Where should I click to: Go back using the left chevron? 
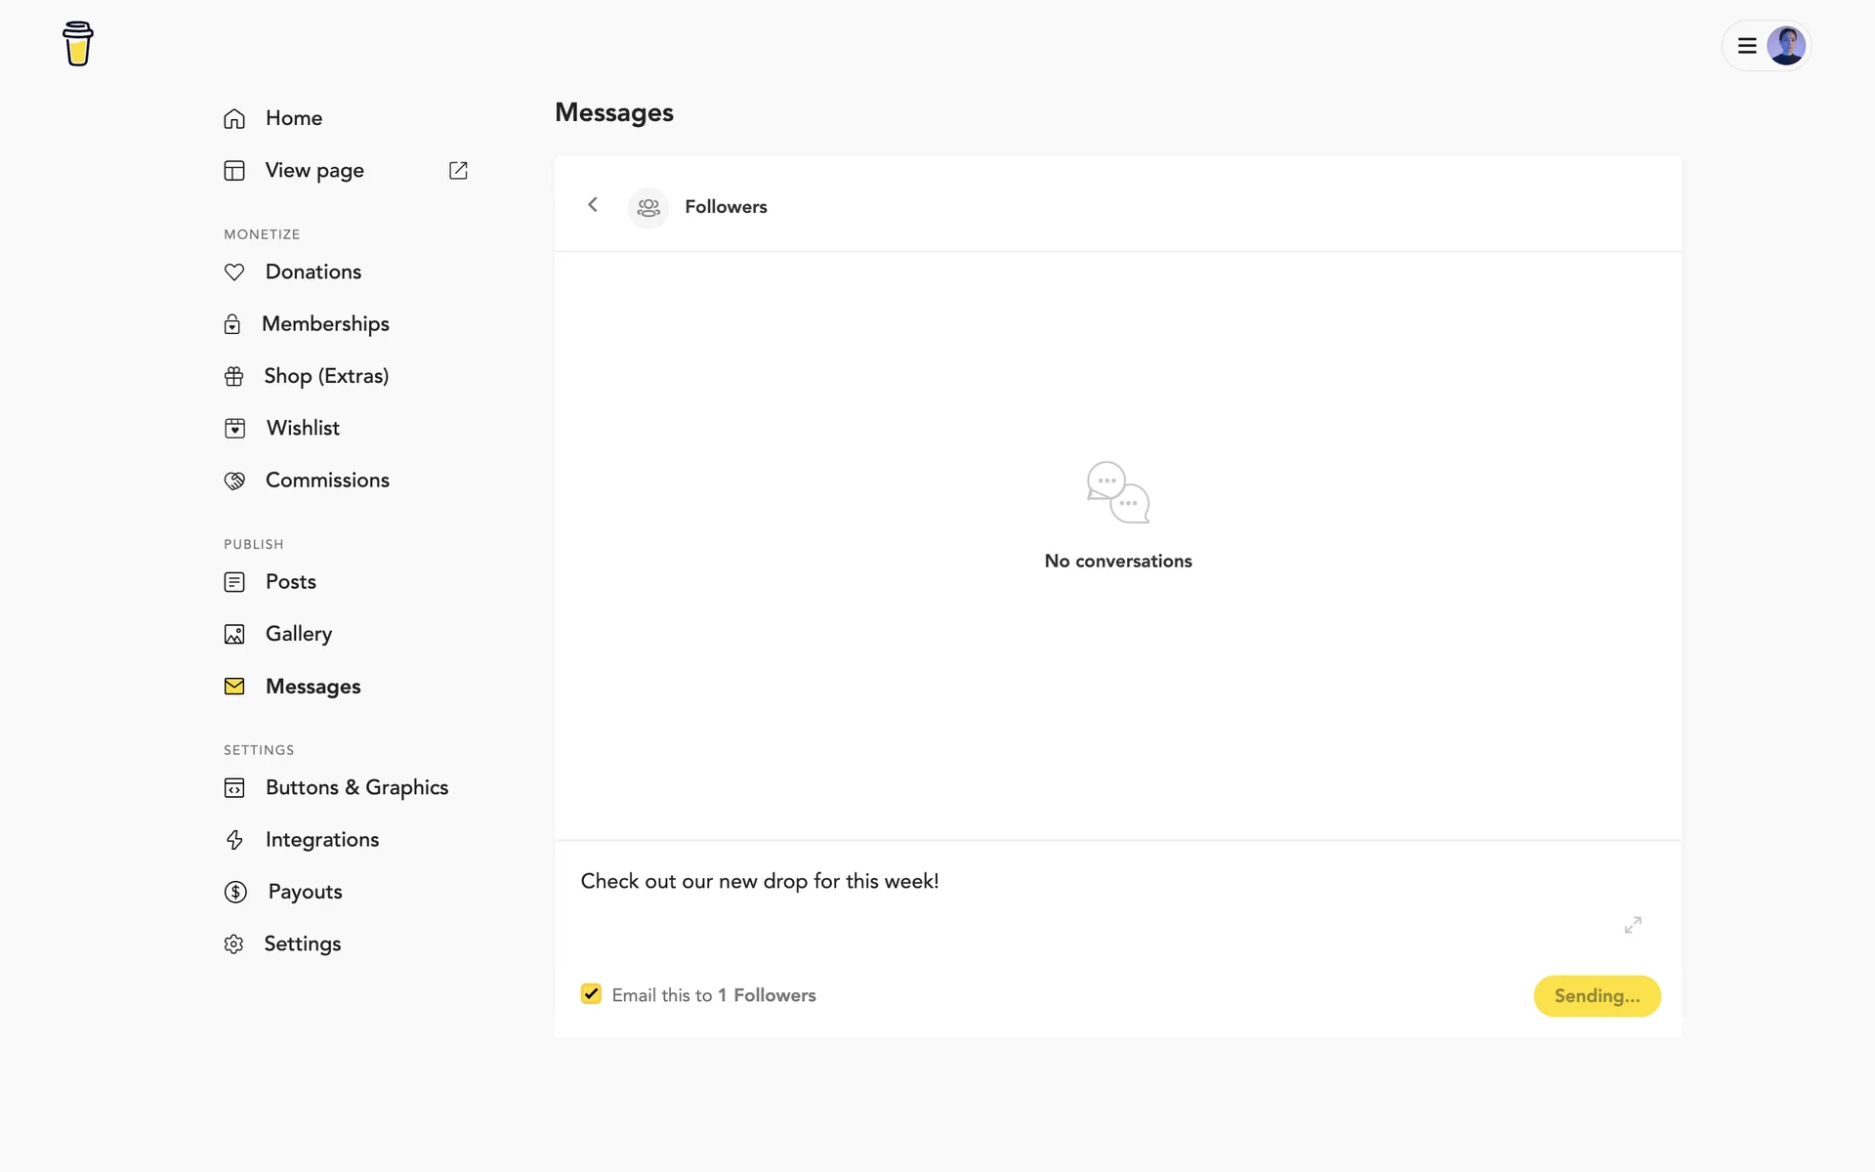[x=593, y=205]
